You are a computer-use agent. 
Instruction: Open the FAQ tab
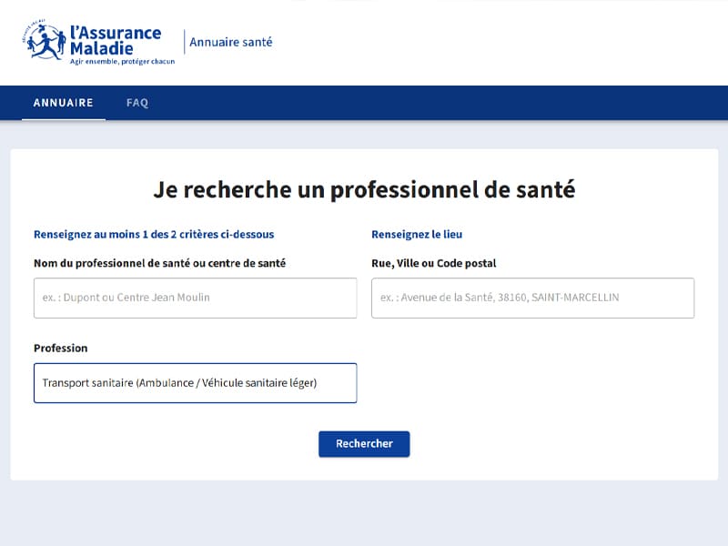click(x=137, y=103)
